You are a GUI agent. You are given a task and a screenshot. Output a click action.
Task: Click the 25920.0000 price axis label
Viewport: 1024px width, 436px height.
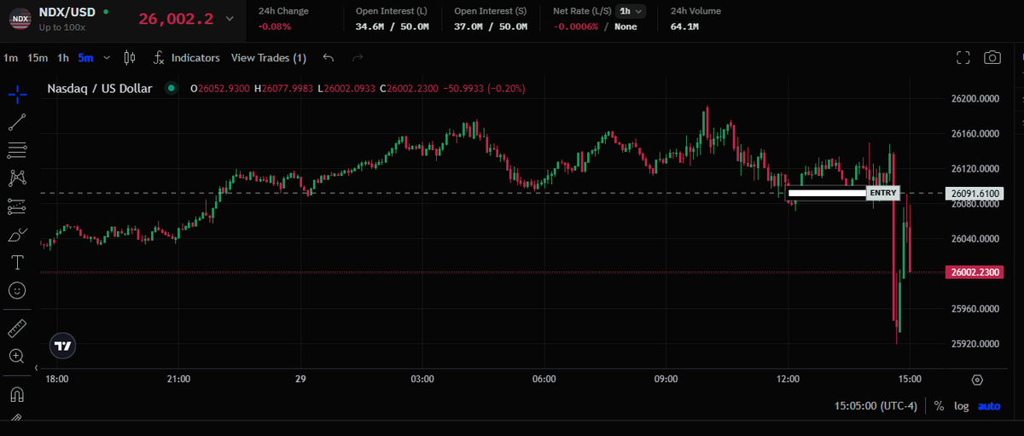(974, 344)
